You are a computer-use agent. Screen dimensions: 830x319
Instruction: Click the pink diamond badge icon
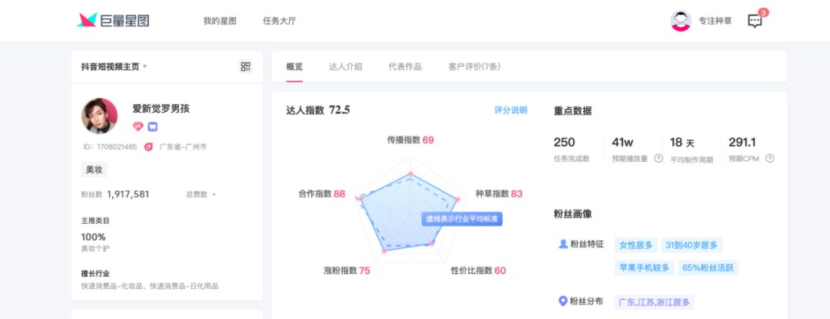click(x=138, y=127)
